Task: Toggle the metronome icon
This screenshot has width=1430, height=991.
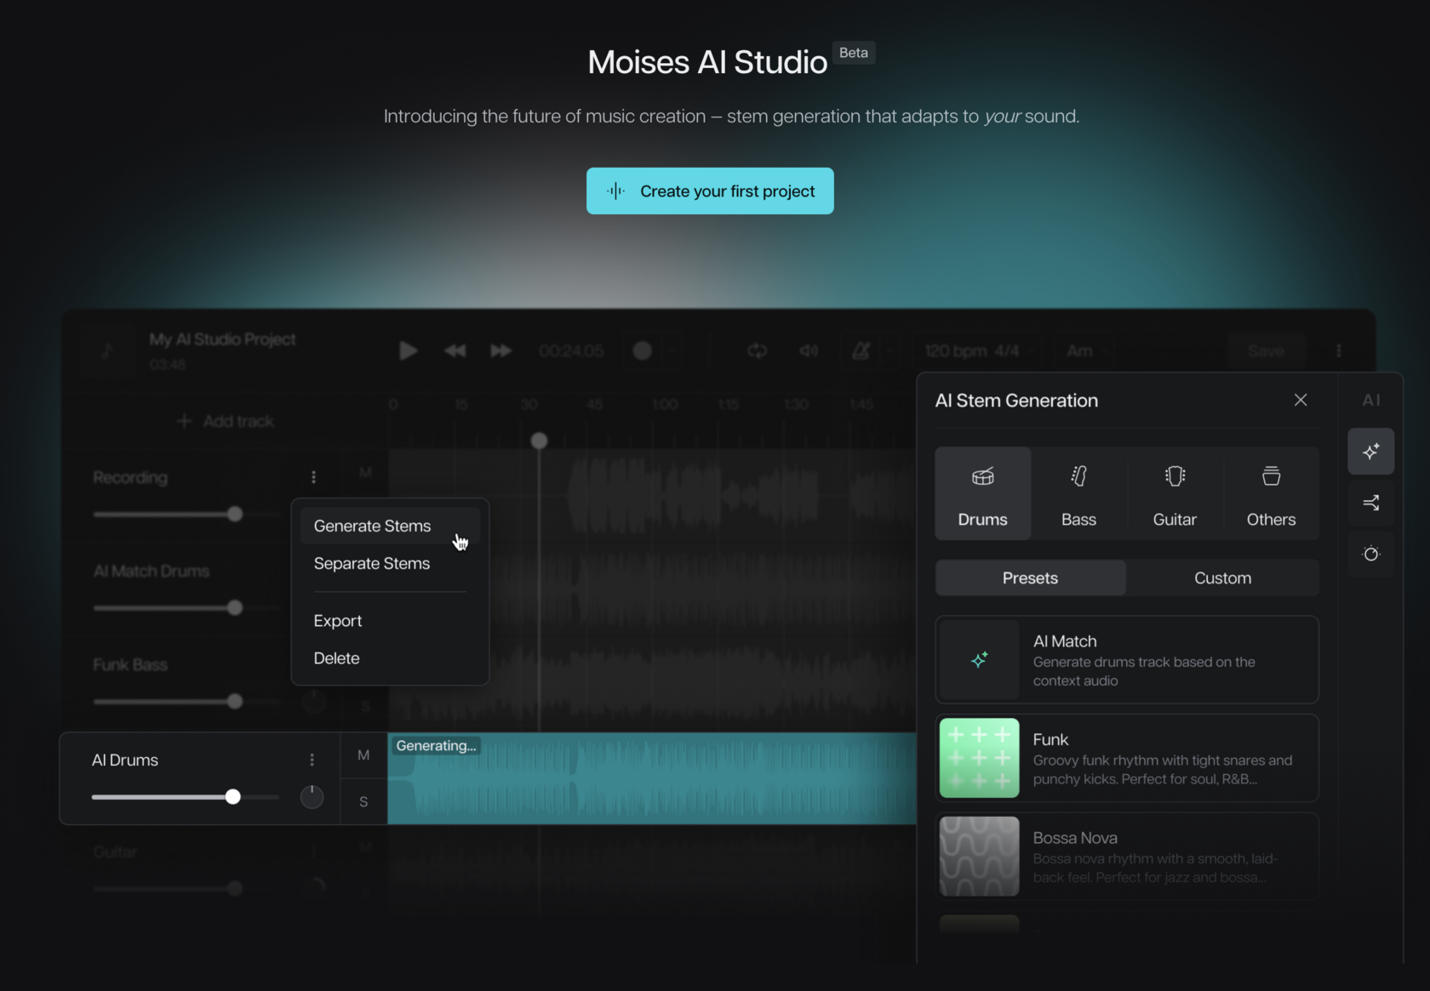Action: (x=861, y=350)
